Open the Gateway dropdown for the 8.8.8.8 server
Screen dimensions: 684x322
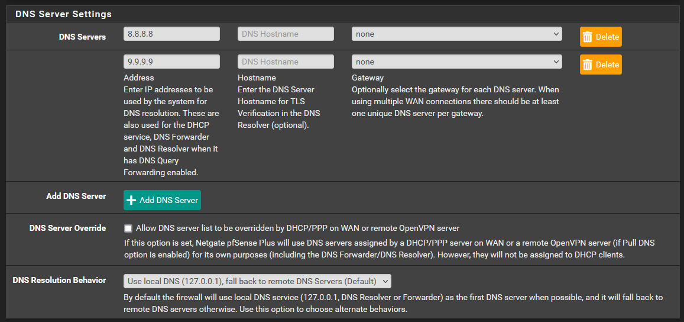456,34
